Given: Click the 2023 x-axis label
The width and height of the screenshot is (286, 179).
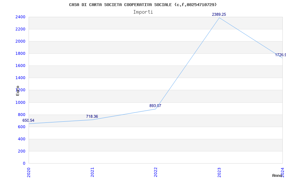Looking at the screenshot, I should 219,172.
